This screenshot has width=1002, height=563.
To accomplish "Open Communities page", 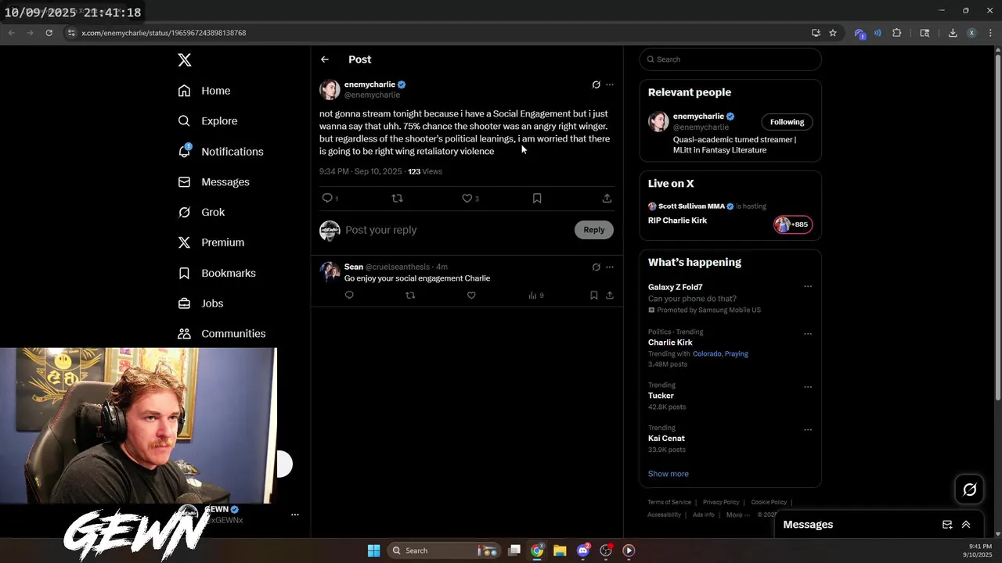I will pos(222,334).
